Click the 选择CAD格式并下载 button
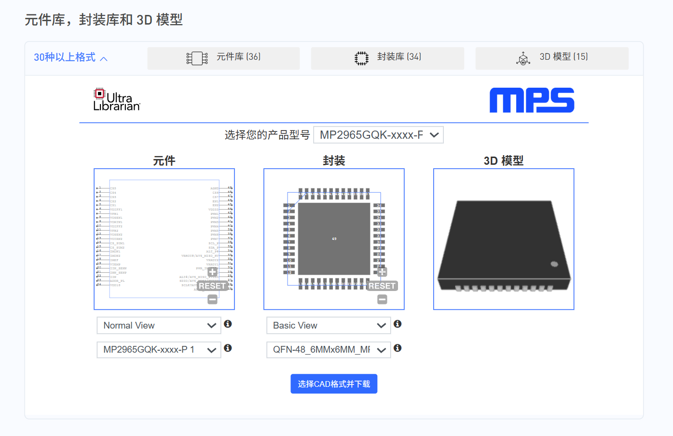The height and width of the screenshot is (436, 673). [334, 384]
